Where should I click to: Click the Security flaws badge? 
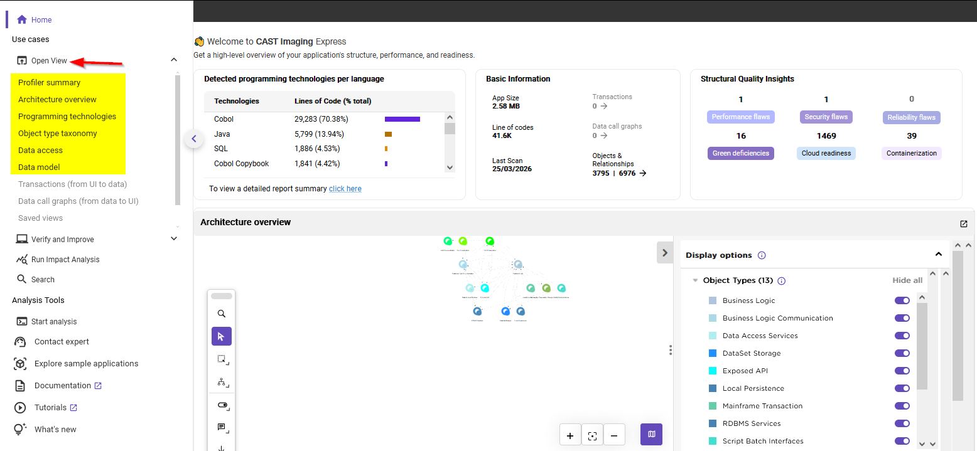tap(826, 117)
